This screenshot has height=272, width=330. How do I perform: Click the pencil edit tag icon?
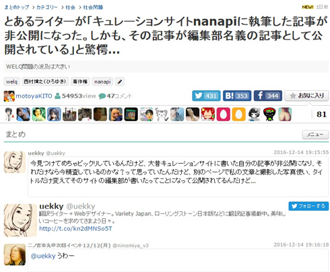120,81
